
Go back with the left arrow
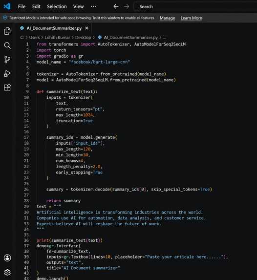(x=116, y=7)
